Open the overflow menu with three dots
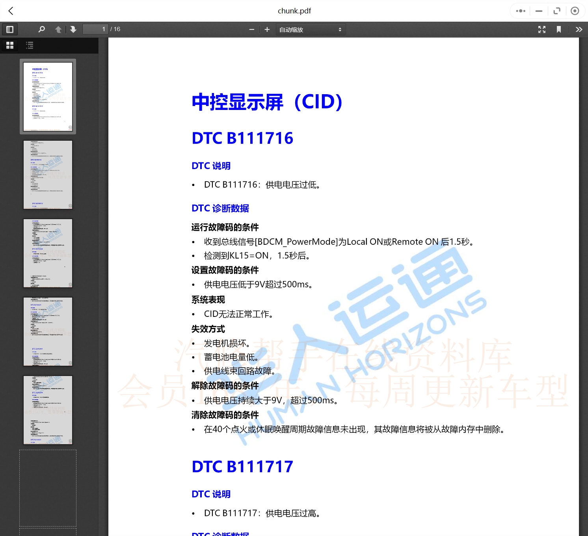 (x=520, y=11)
